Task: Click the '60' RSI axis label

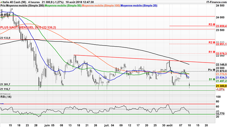Action: (217, 106)
